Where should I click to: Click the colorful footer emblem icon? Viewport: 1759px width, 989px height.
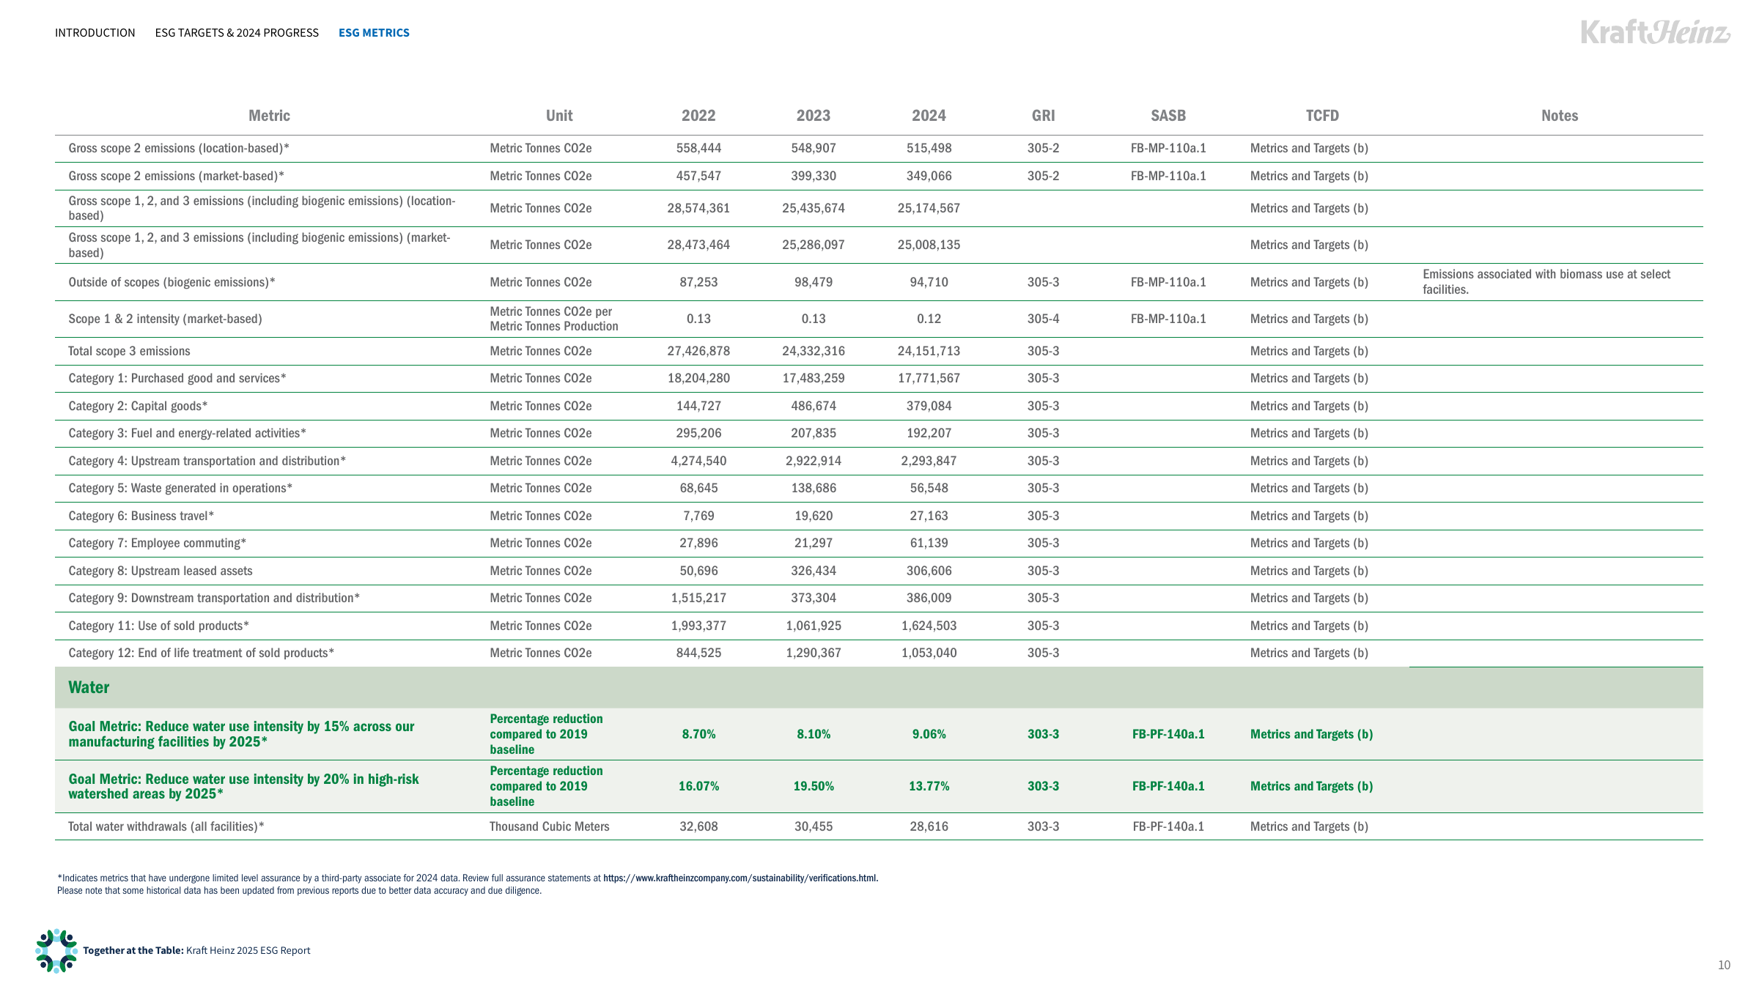pos(56,951)
